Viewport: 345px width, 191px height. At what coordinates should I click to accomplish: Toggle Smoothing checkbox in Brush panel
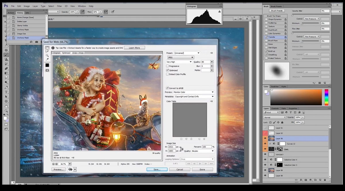266,55
